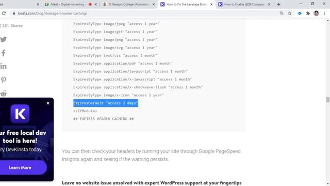Share the article on Twitter
The height and width of the screenshot is (186, 330).
coord(3,39)
